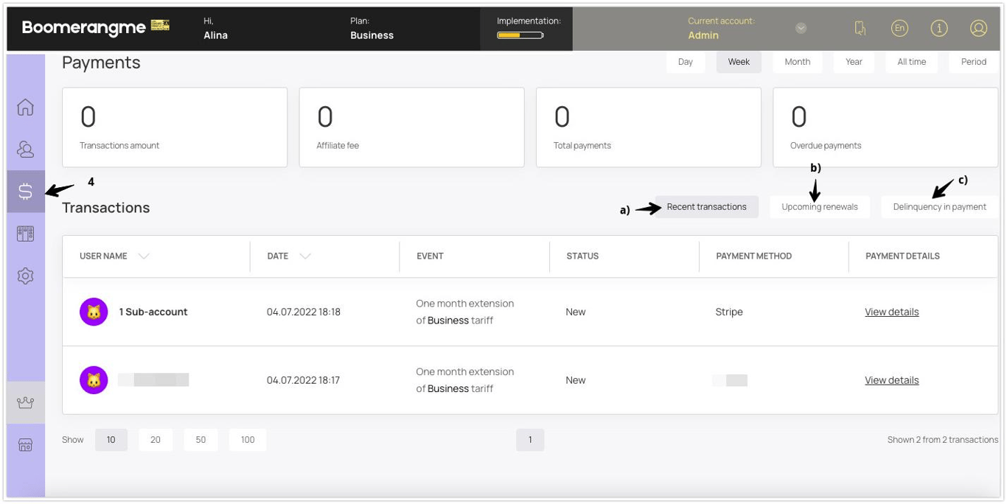
Task: Click the second row's purple avatar
Action: [94, 380]
